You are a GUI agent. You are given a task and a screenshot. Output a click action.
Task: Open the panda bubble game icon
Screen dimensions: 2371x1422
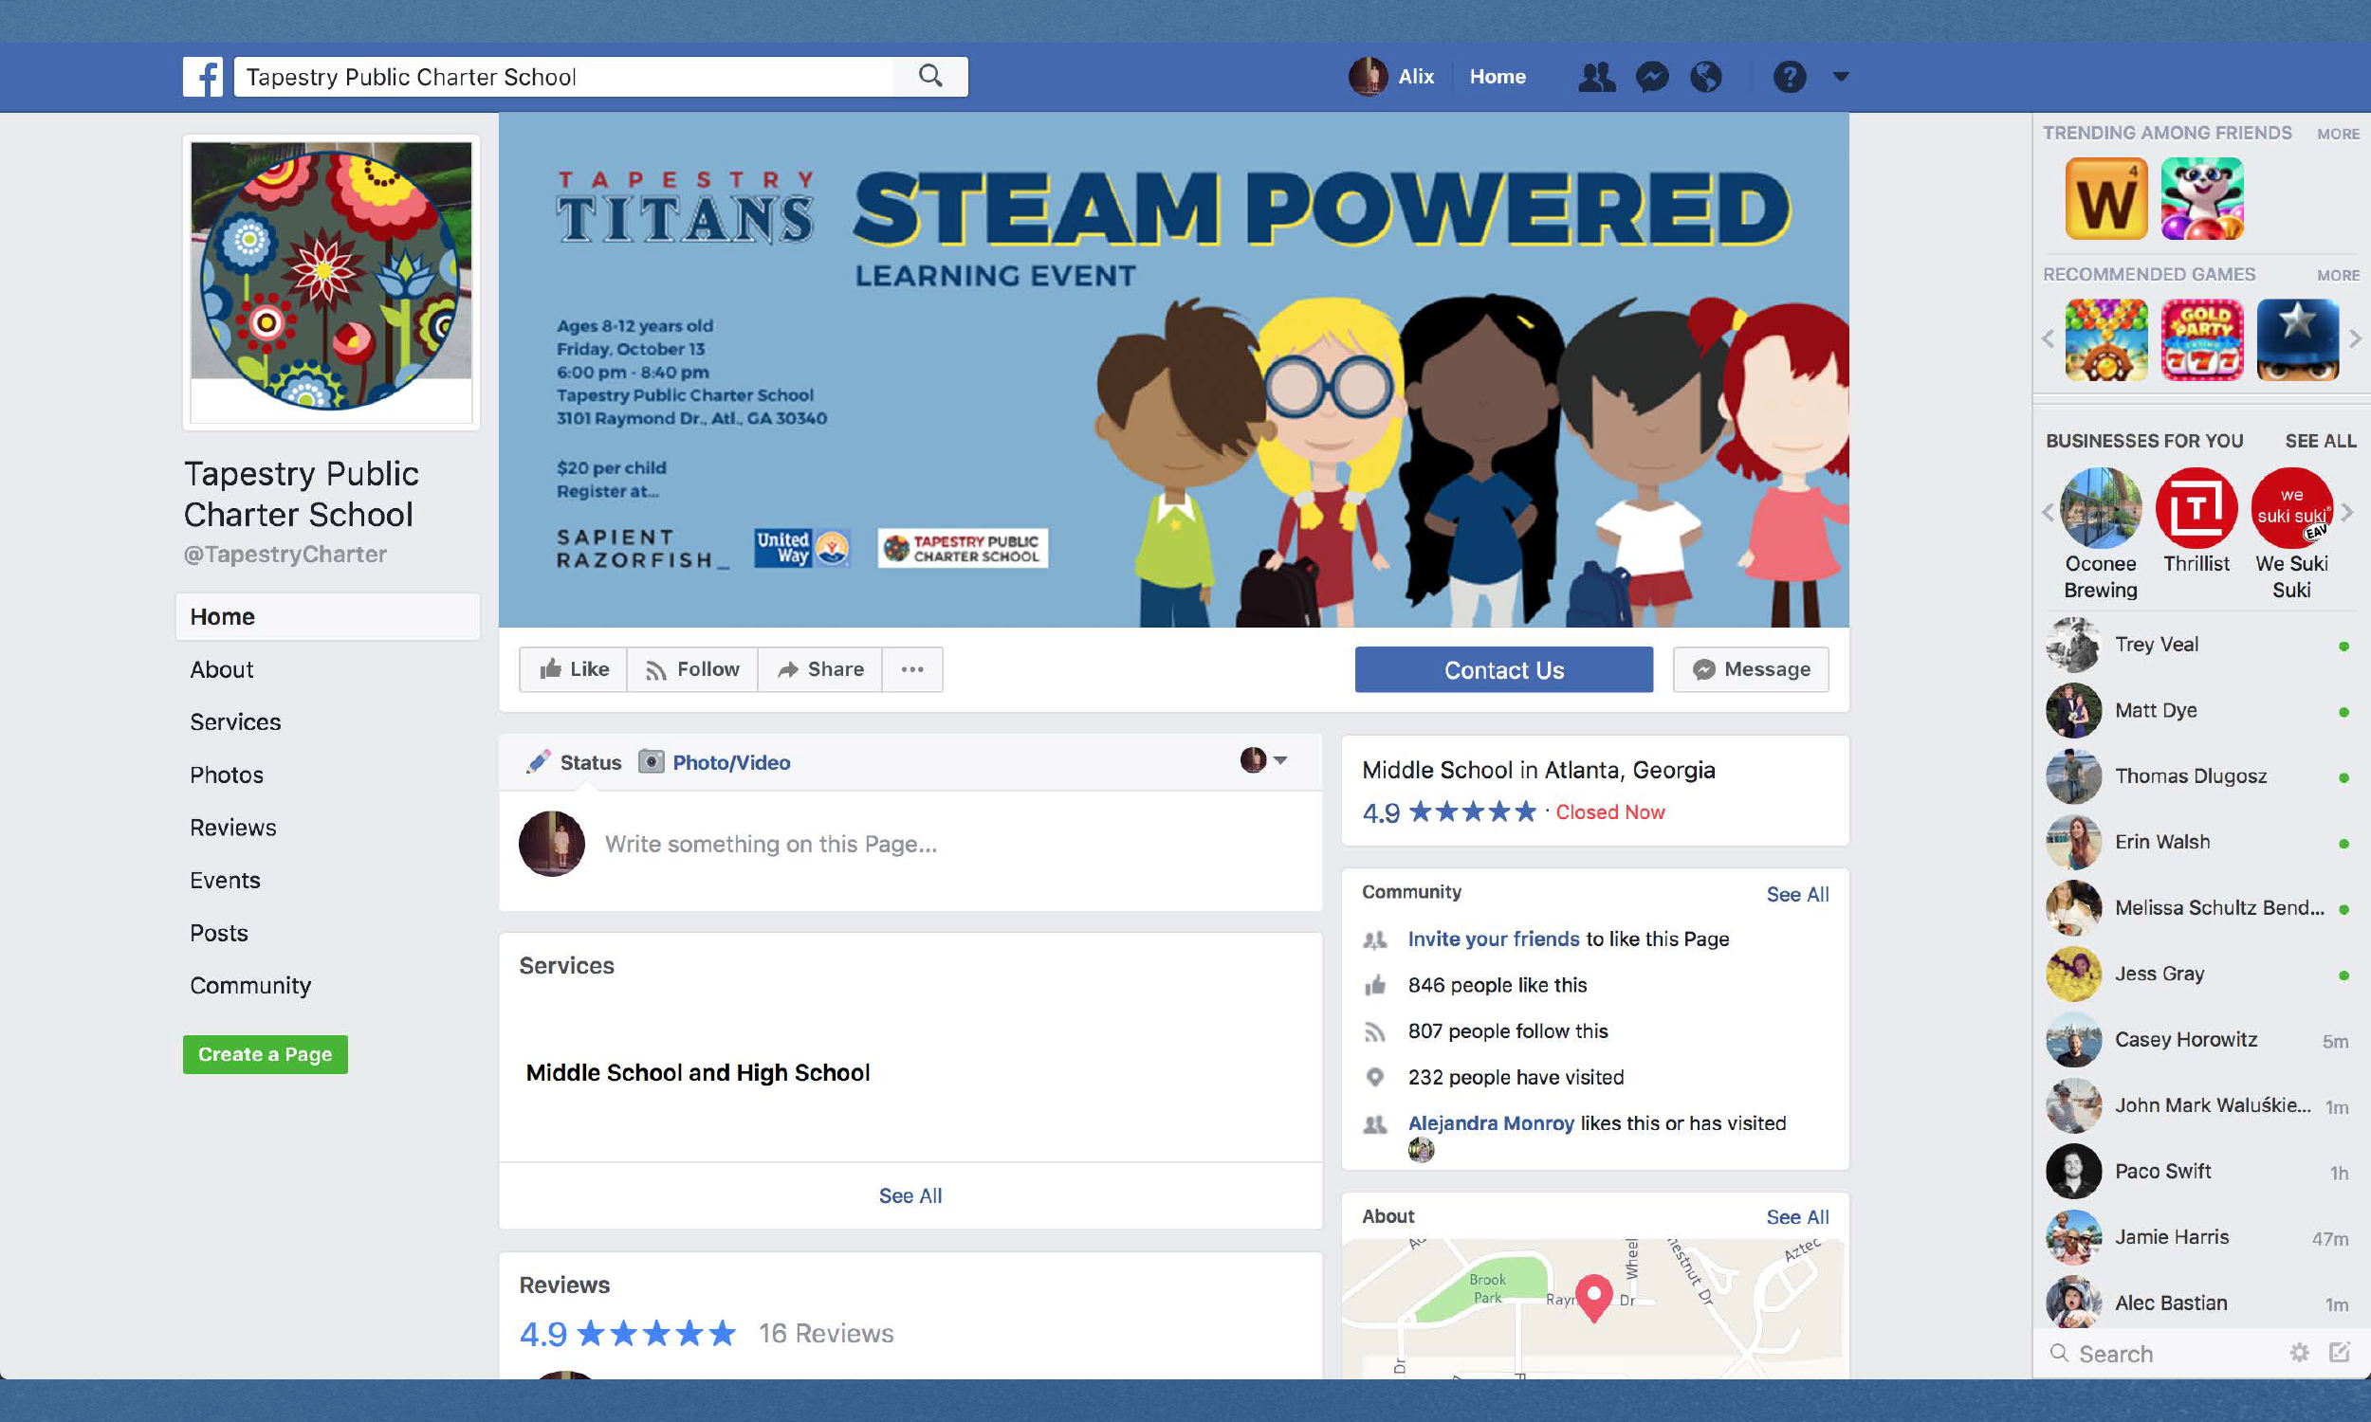pyautogui.click(x=2201, y=198)
